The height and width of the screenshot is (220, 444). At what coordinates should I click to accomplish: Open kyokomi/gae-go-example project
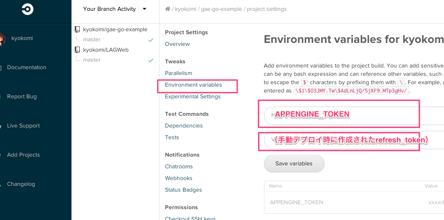click(115, 29)
